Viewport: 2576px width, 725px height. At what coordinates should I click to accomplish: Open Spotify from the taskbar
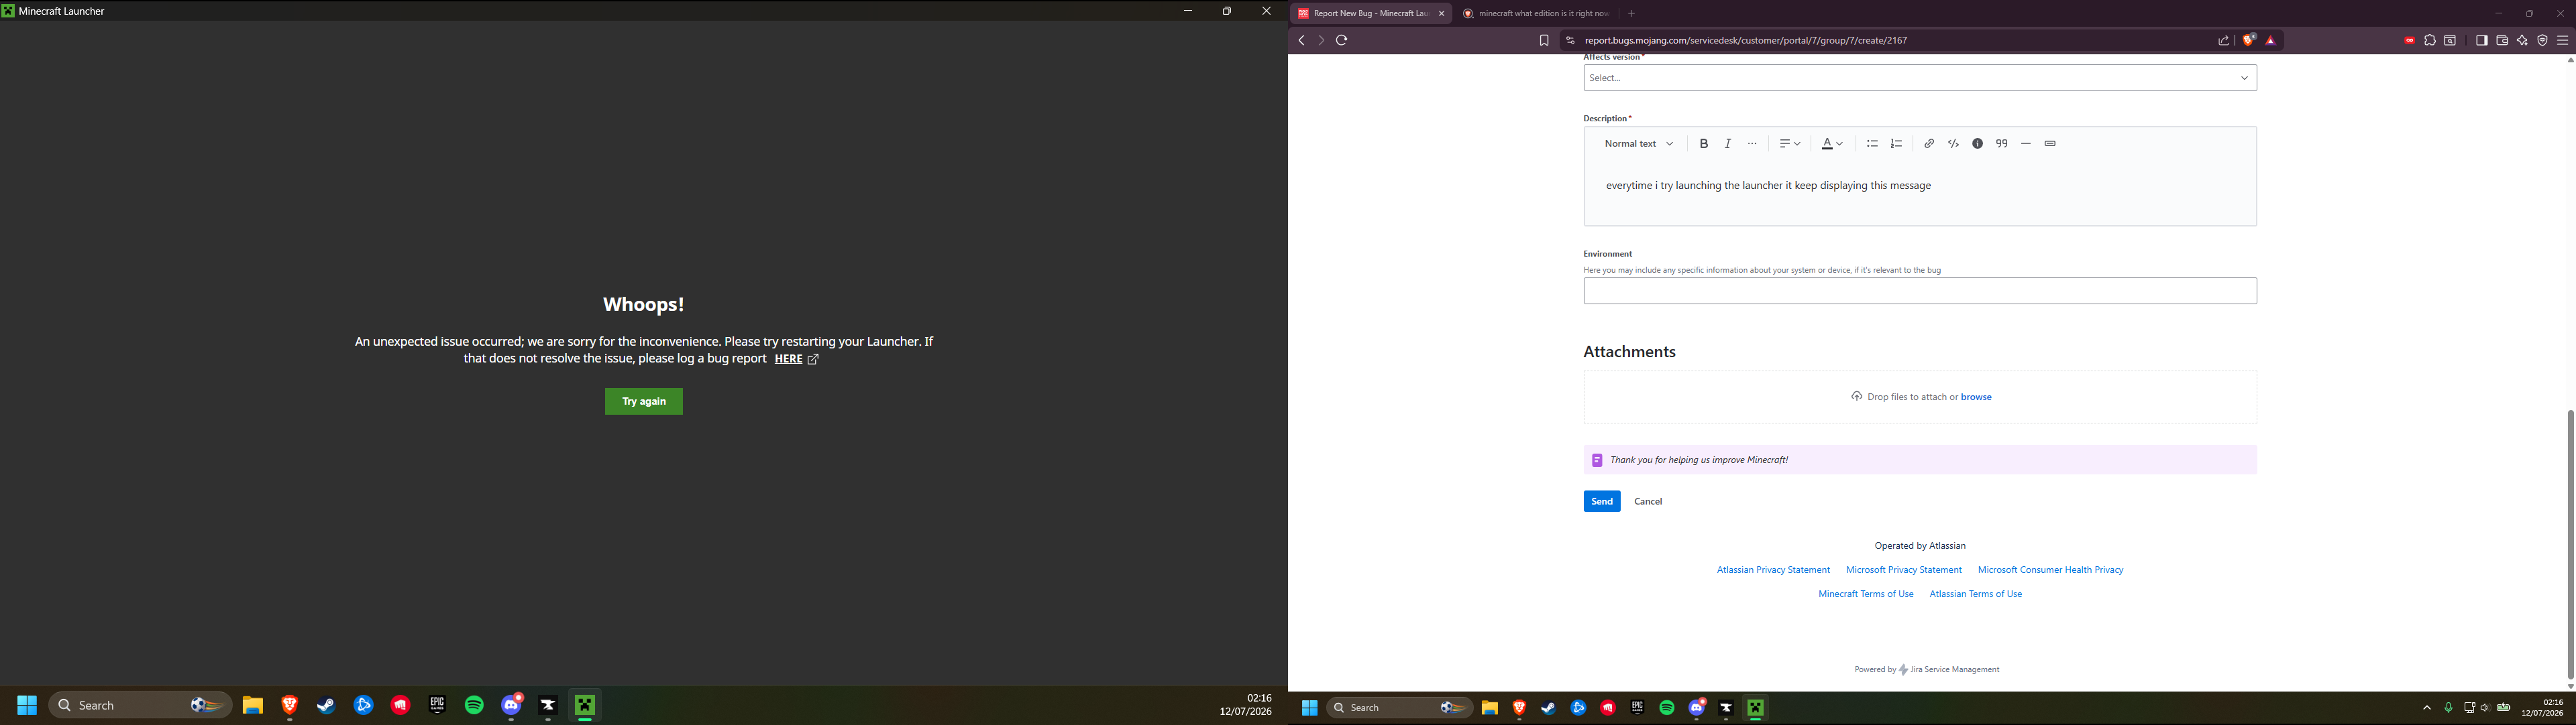[x=474, y=705]
